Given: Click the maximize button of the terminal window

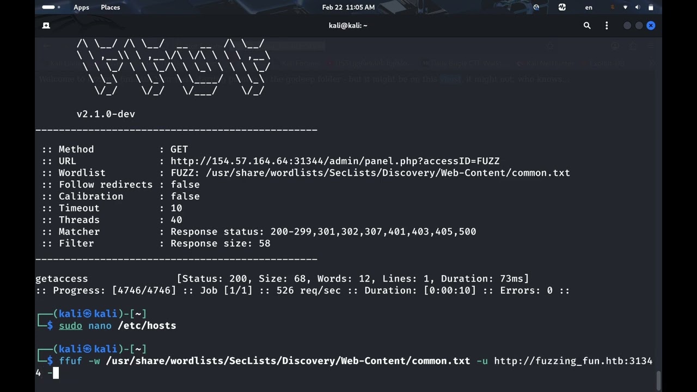Looking at the screenshot, I should click(x=639, y=26).
